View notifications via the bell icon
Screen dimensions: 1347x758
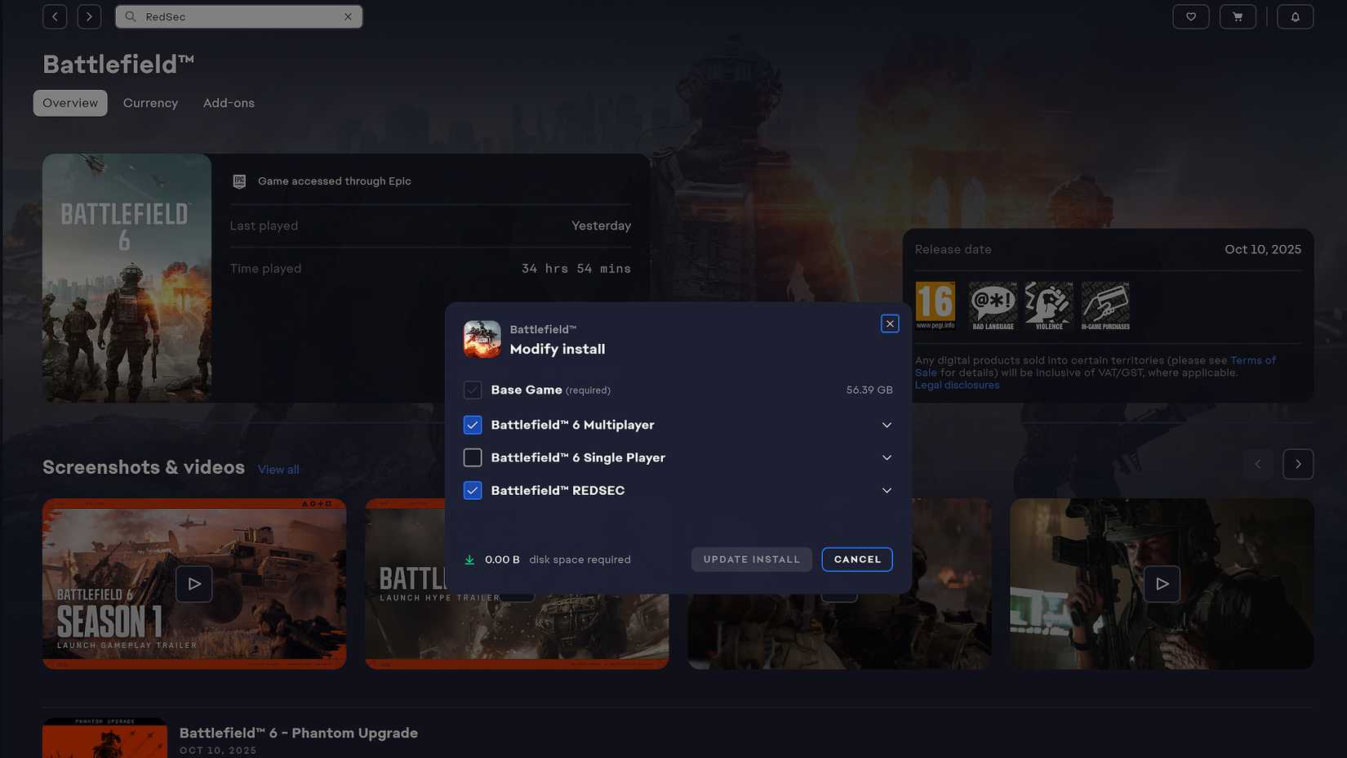click(x=1295, y=16)
